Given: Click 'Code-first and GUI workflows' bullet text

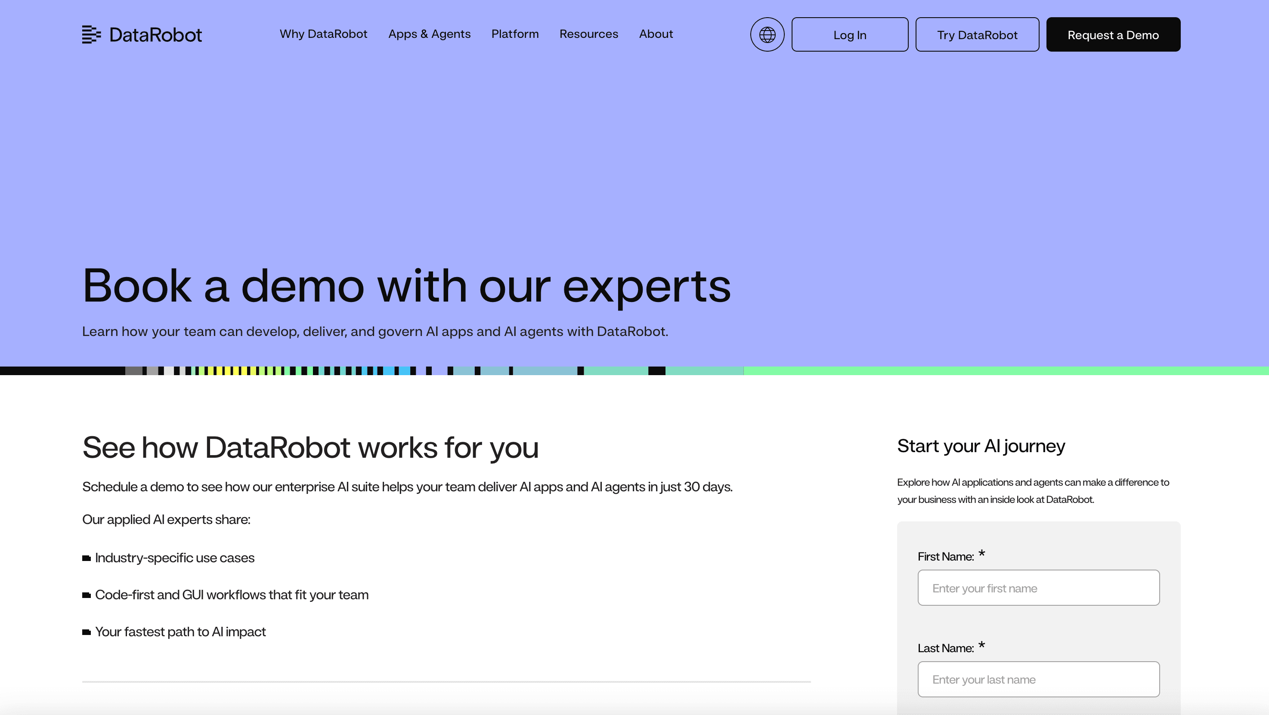Looking at the screenshot, I should (232, 595).
